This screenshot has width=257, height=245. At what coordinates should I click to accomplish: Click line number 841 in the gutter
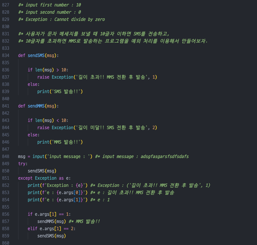[x=5, y=106]
